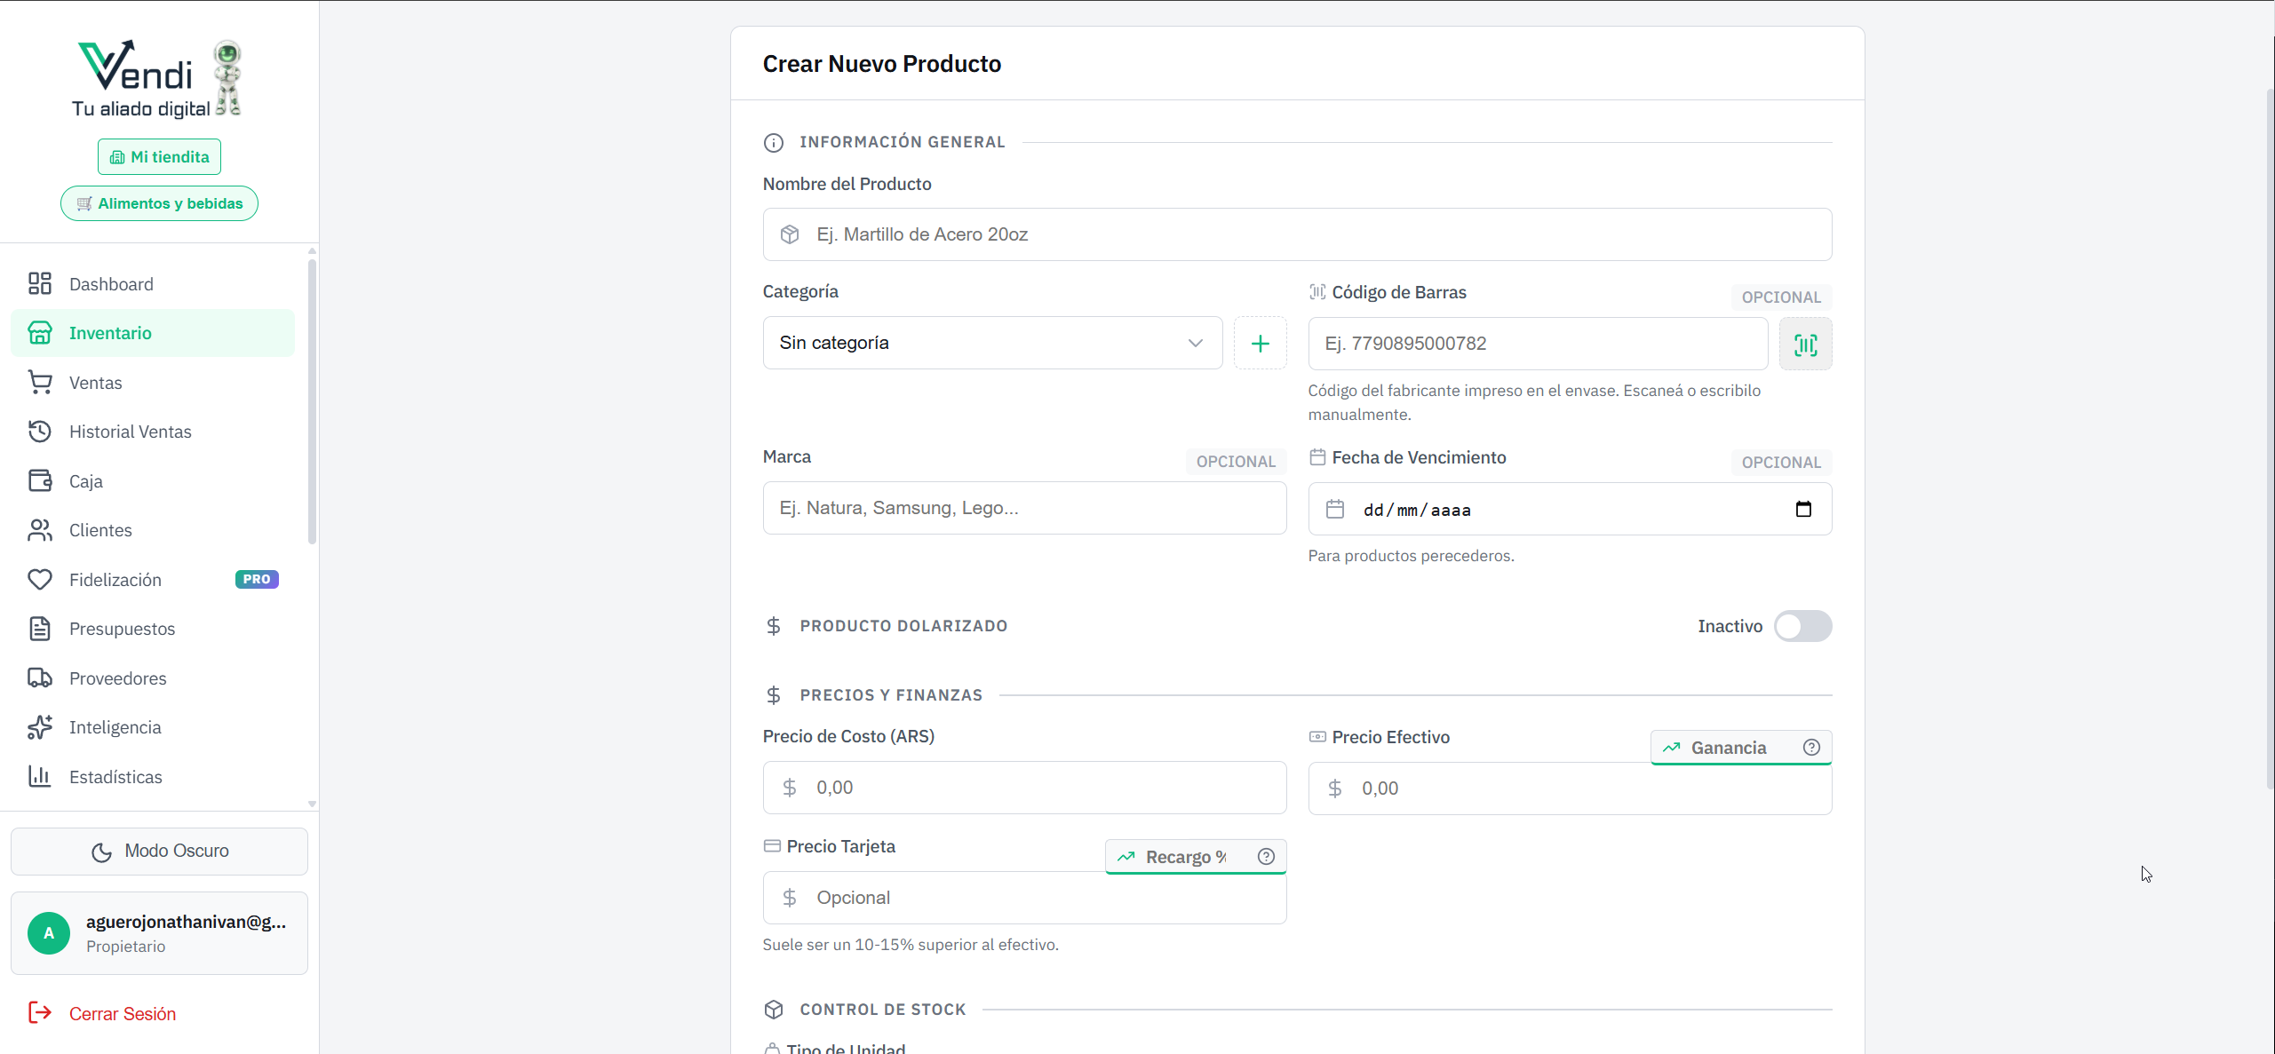This screenshot has height=1054, width=2275.
Task: Click the plus icon to add category
Action: (1260, 344)
